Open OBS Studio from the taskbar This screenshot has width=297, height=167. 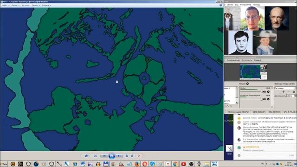(191, 164)
